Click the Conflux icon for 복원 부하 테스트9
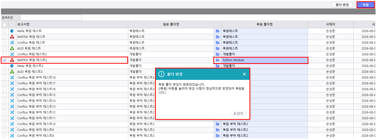This screenshot has height=139, width=376. click(12, 130)
